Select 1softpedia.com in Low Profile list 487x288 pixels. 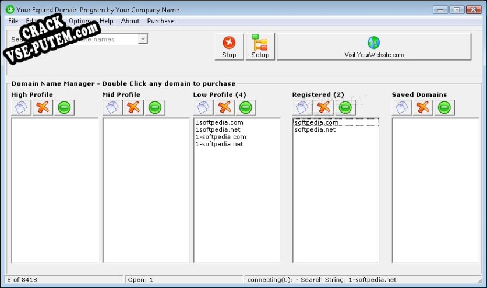coord(219,122)
